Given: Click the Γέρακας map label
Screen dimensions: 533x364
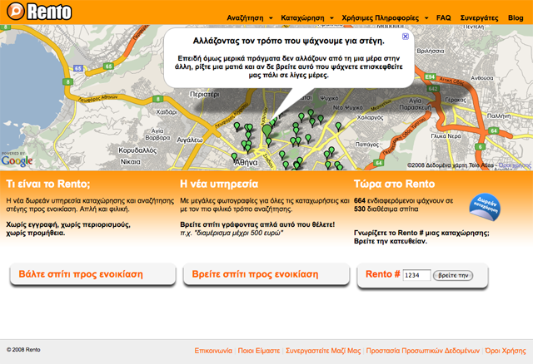Looking at the screenshot, I should 456,100.
